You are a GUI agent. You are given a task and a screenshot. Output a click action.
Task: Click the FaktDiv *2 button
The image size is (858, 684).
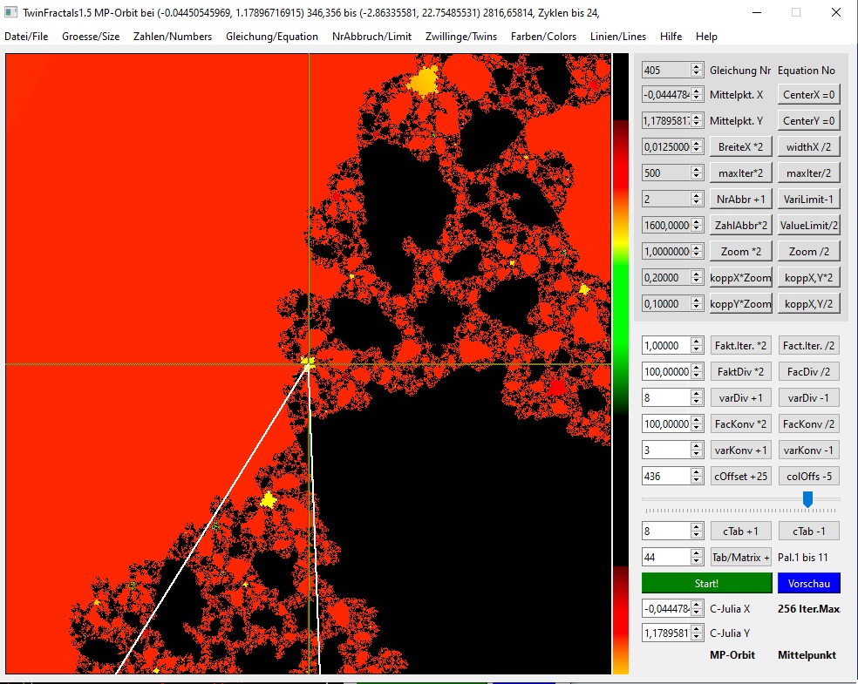point(741,372)
